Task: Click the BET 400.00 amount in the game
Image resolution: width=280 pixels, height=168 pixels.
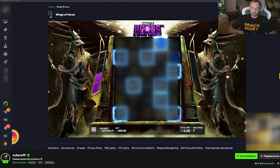Action: click(x=121, y=130)
